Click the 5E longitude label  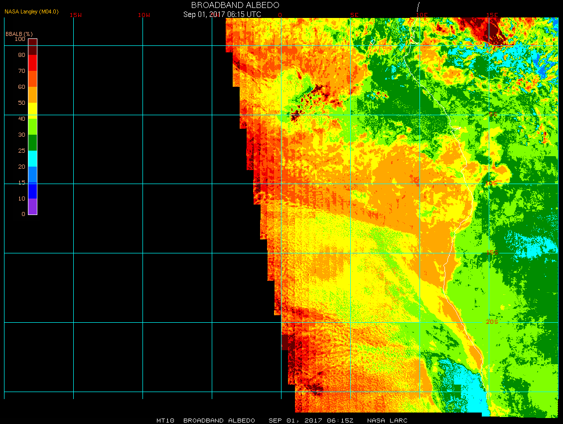coord(354,15)
